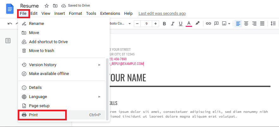Click the Bold formatting icon
The width and height of the screenshot is (279, 127).
pyautogui.click(x=164, y=24)
